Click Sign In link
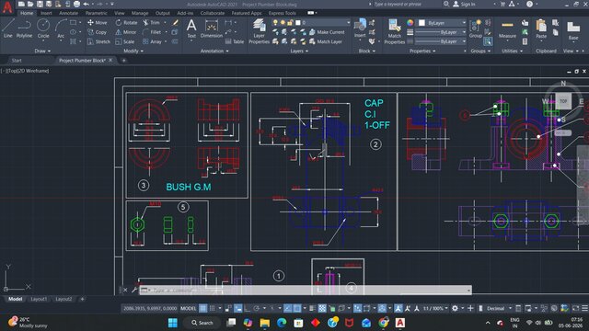 [x=464, y=4]
